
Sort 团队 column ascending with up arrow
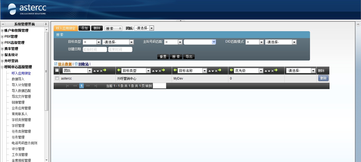(94, 71)
